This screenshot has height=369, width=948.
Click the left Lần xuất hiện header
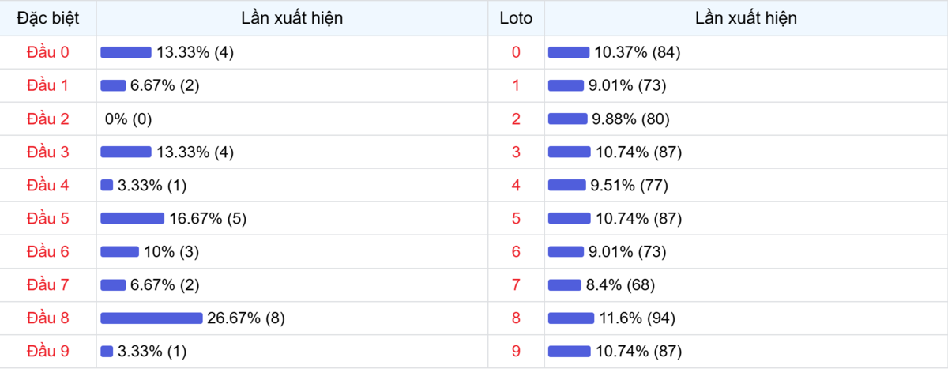(x=292, y=17)
